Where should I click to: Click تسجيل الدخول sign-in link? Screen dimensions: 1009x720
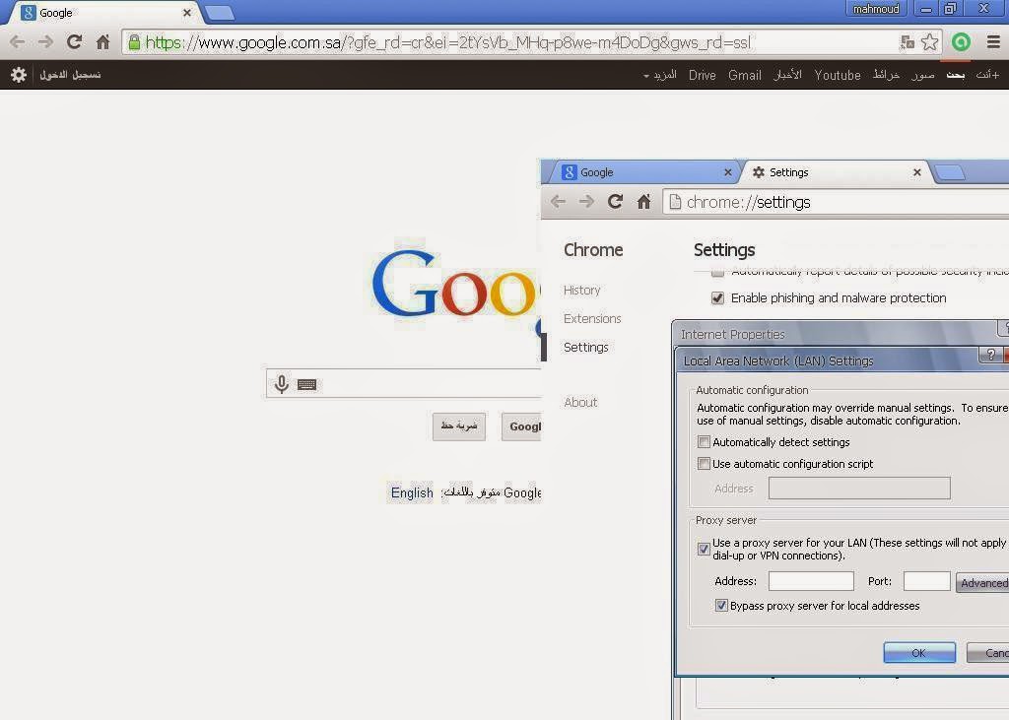click(70, 75)
